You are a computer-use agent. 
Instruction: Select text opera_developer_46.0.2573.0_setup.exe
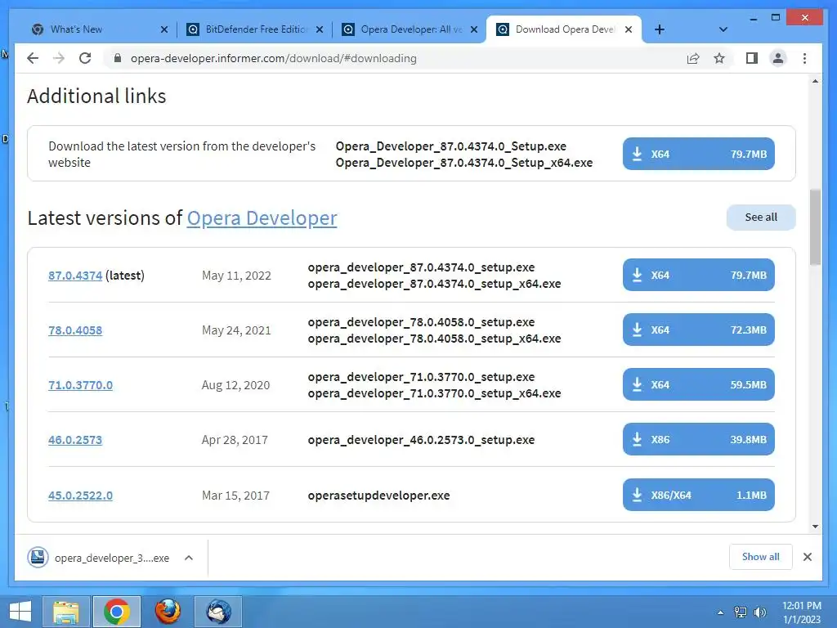(421, 440)
